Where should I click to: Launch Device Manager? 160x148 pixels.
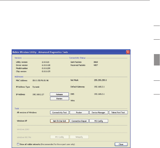(x=99, y=112)
